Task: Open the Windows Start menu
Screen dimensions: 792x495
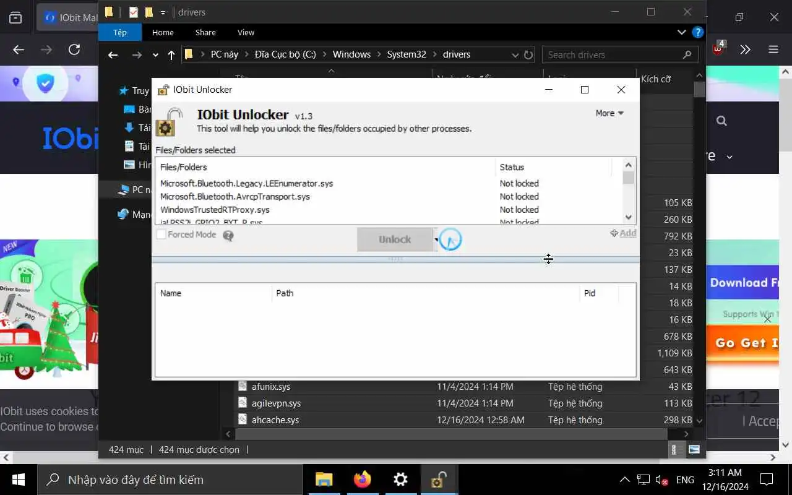Action: pos(18,480)
